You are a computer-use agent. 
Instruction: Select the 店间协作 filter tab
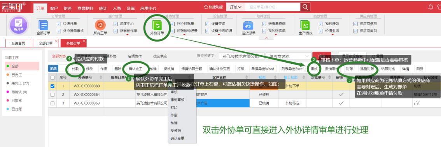point(135,56)
